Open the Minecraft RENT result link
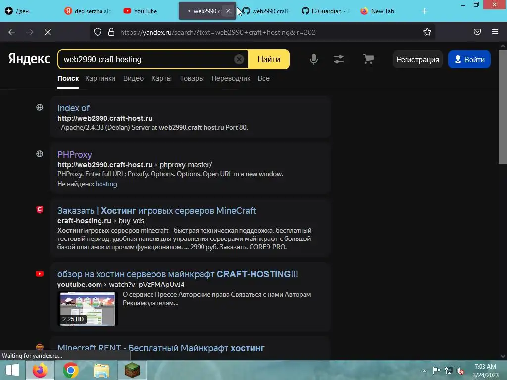The image size is (507, 380). tap(161, 348)
